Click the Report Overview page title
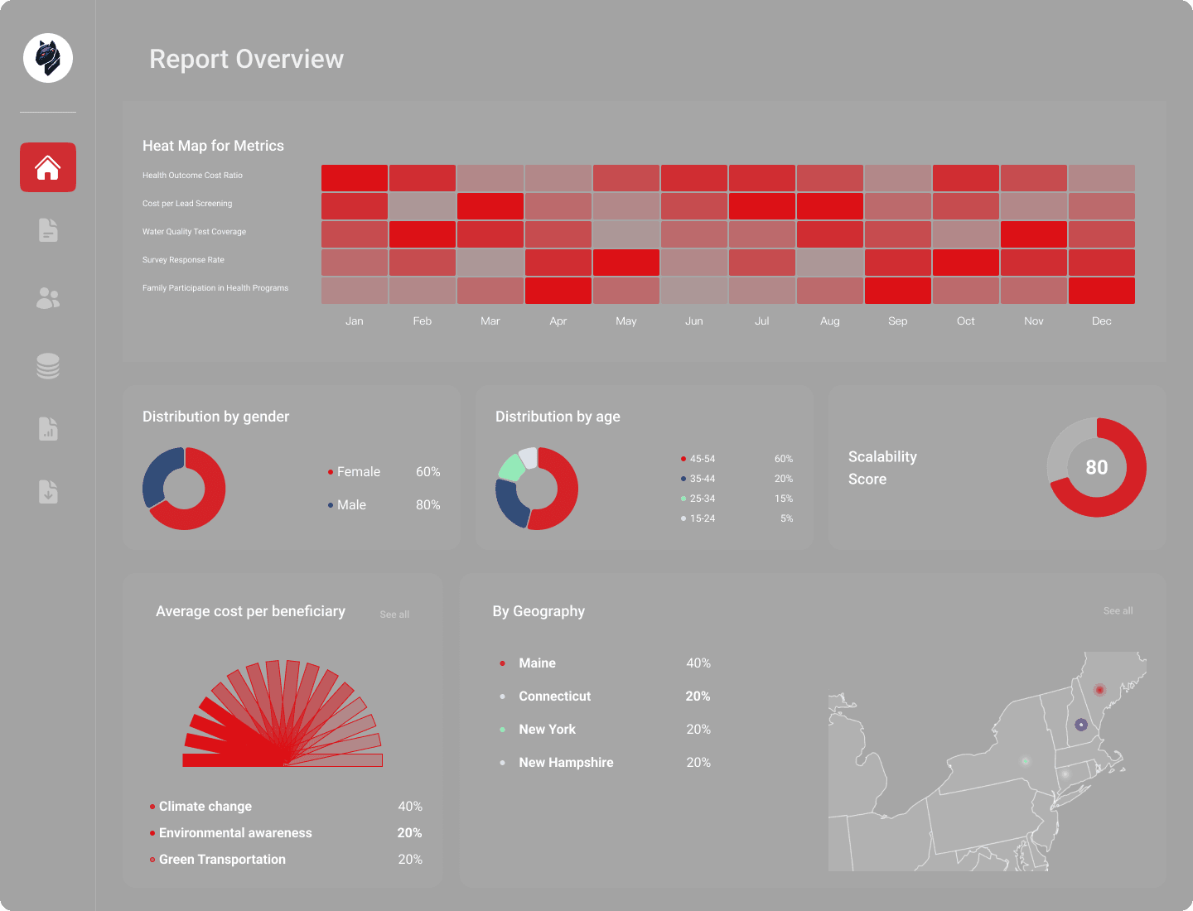1193x911 pixels. coord(246,59)
